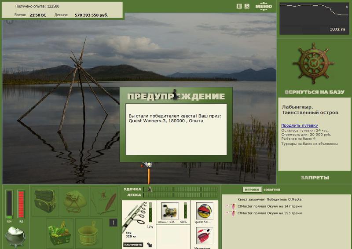
Task: Click the ship wheel return-to-base icon
Action: point(314,63)
